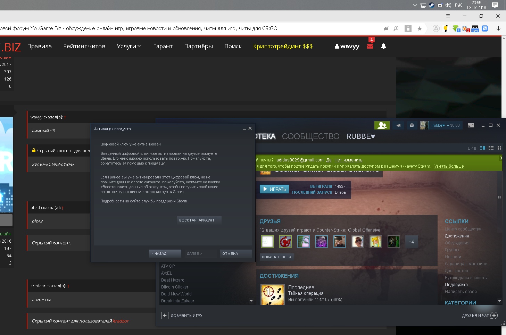Switch to Steam СООБЩЕСТВО tab

click(310, 136)
